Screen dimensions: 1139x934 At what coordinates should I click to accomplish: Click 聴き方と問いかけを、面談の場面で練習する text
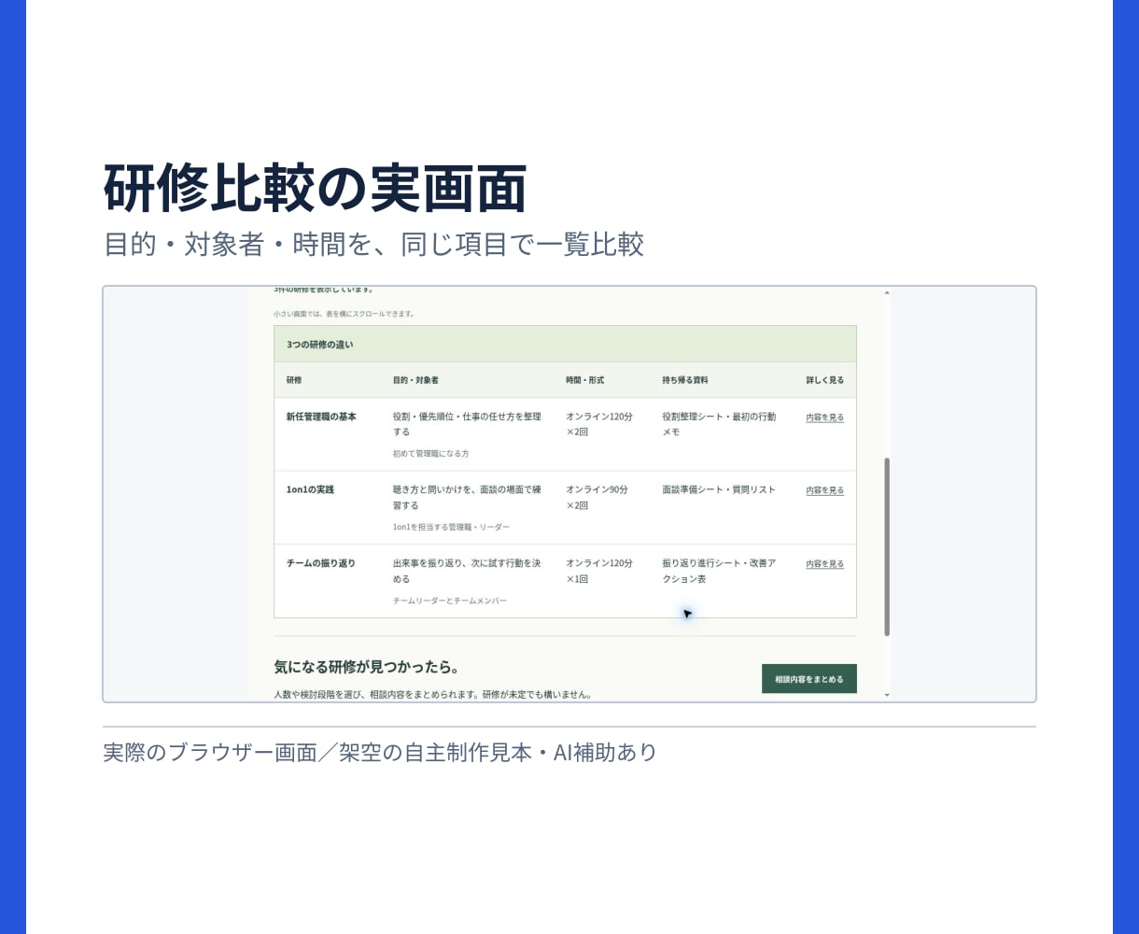(x=467, y=497)
